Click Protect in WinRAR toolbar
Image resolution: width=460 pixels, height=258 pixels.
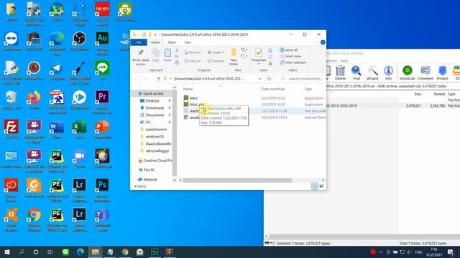tap(442, 73)
